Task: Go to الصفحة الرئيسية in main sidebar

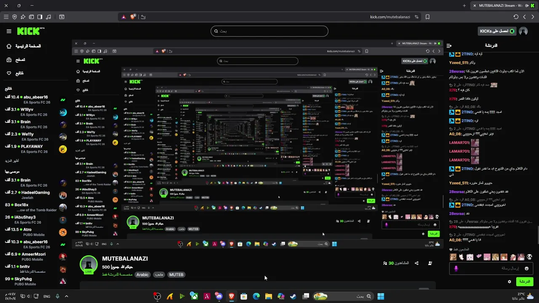Action: [x=24, y=46]
